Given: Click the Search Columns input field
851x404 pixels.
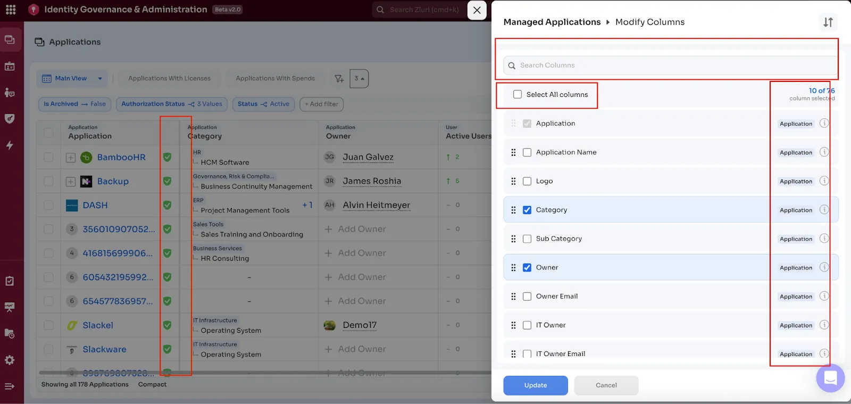Looking at the screenshot, I should point(671,65).
